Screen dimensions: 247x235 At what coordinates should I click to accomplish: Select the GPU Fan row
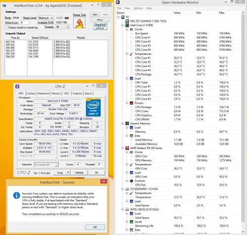(x=179, y=185)
